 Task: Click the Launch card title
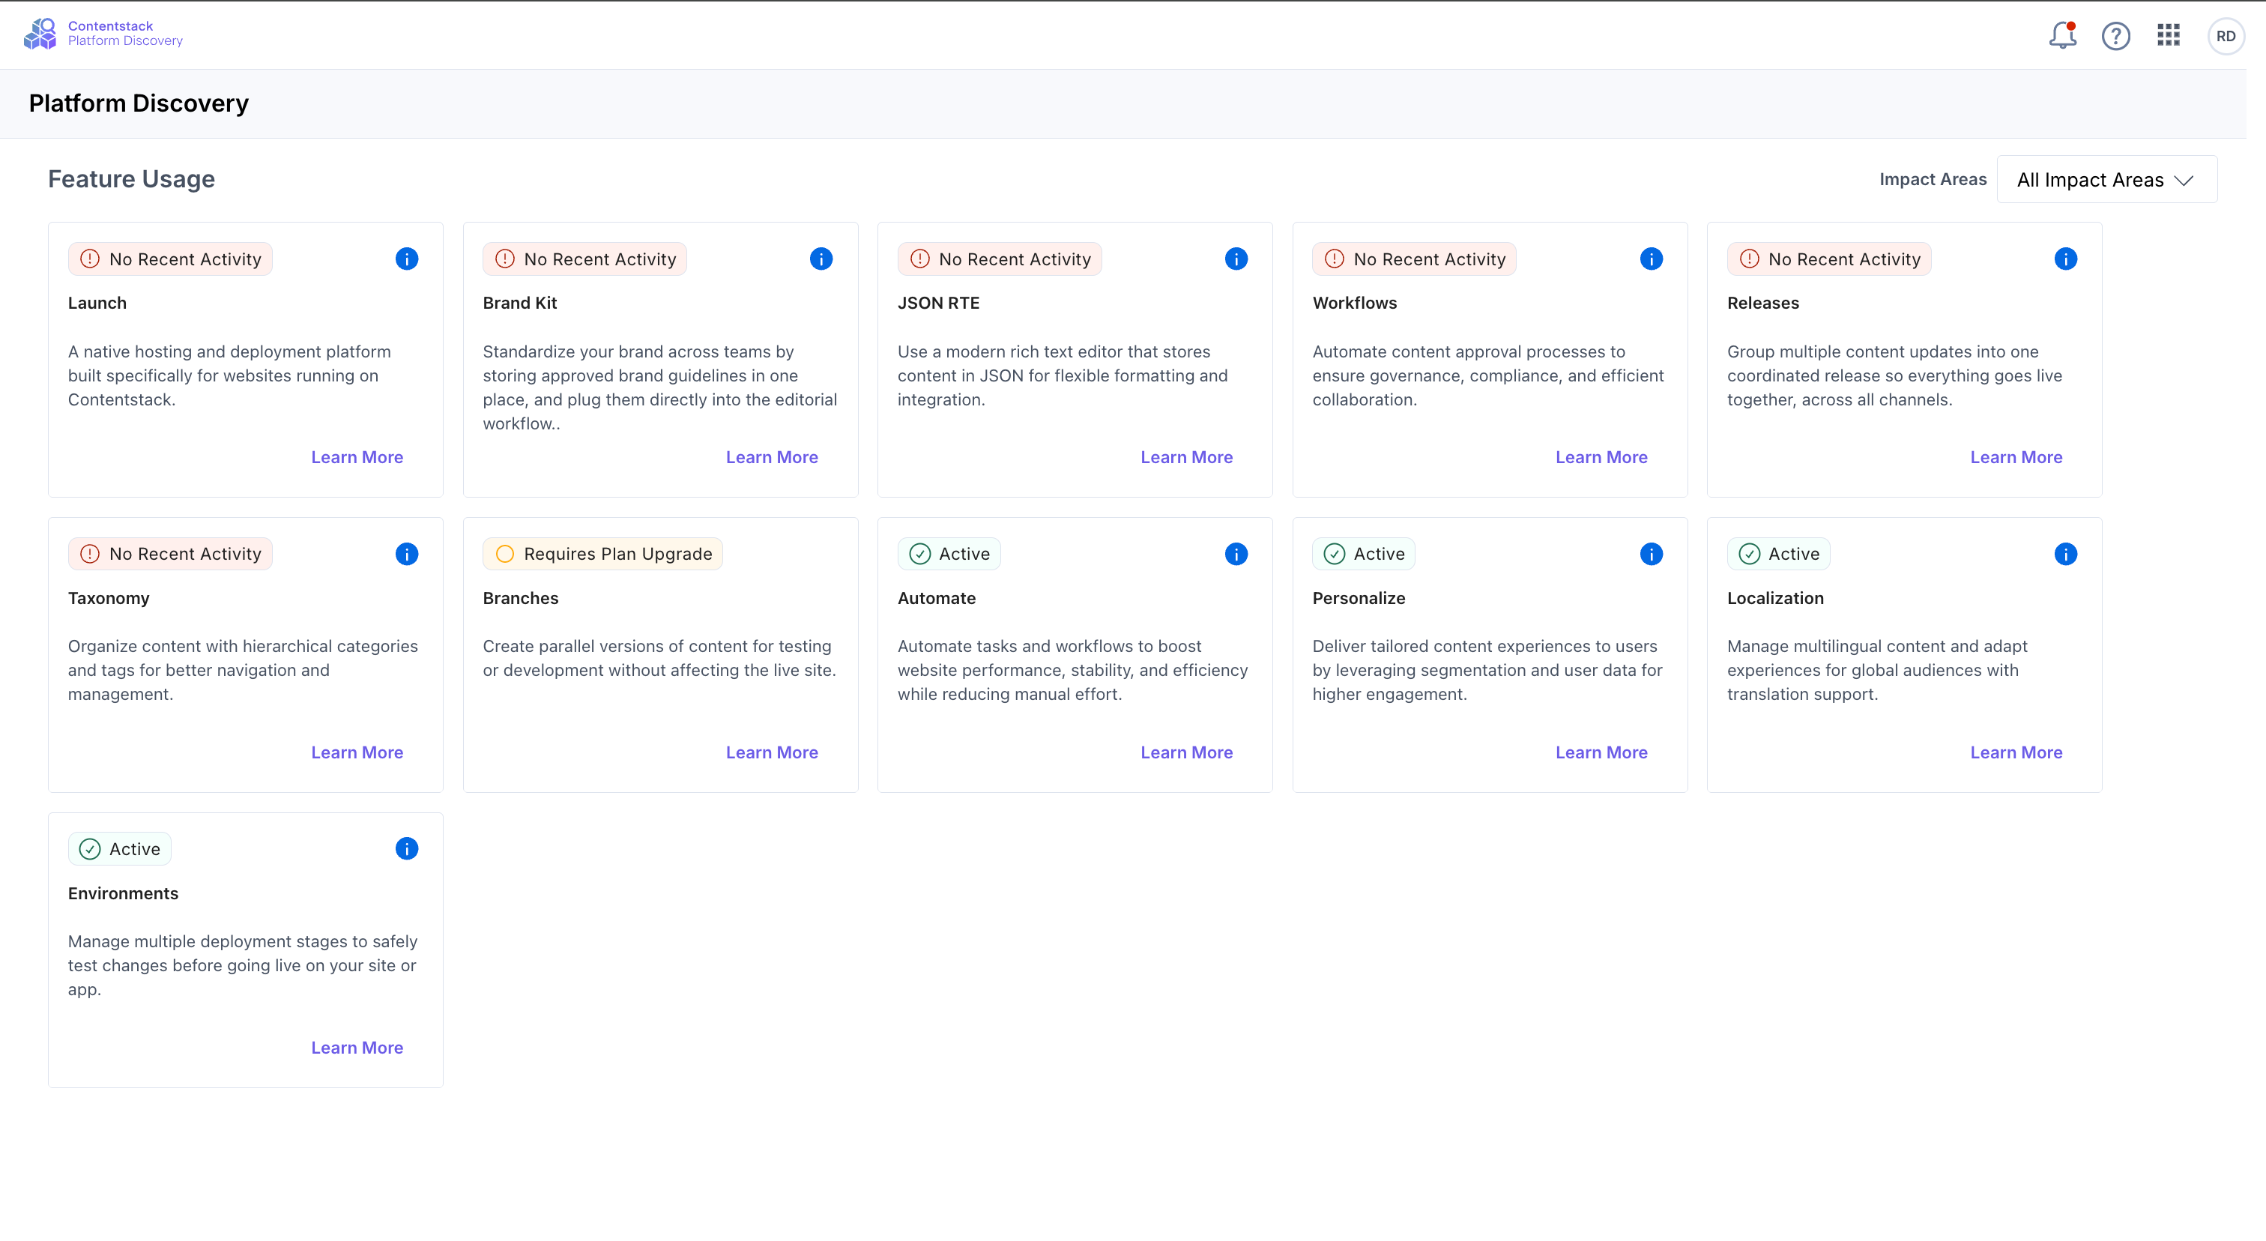[x=97, y=303]
